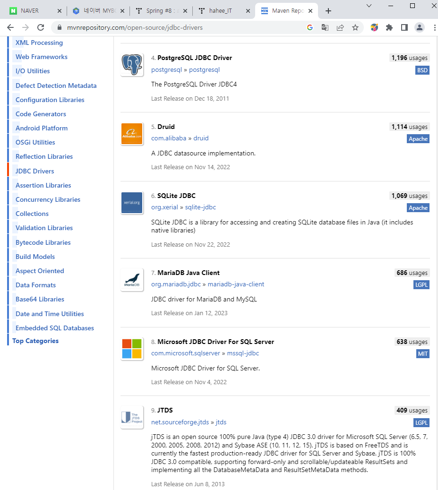Open Microsoft JDBC Driver For SQL Server link

pos(215,342)
